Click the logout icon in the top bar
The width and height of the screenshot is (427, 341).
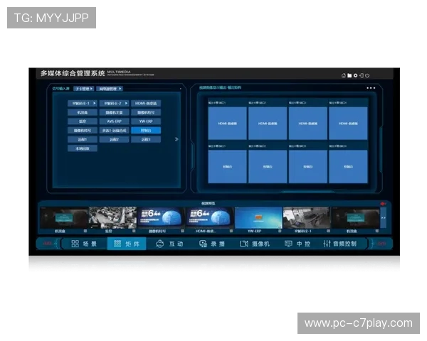362,75
